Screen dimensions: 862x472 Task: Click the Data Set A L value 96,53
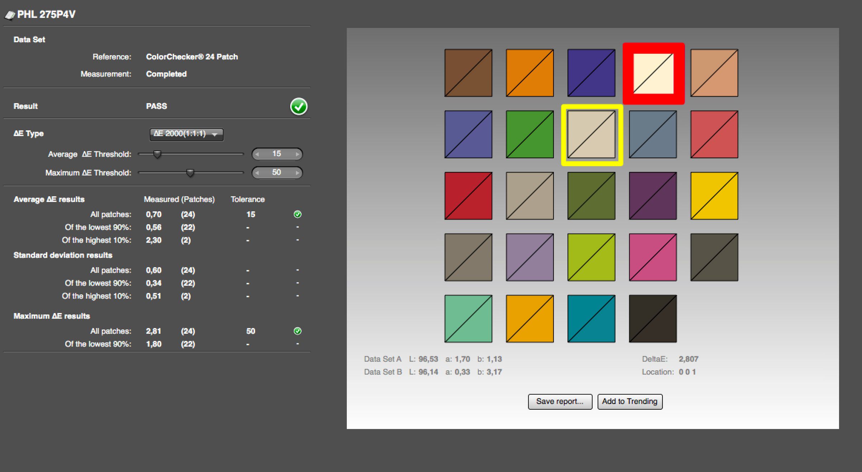(428, 359)
